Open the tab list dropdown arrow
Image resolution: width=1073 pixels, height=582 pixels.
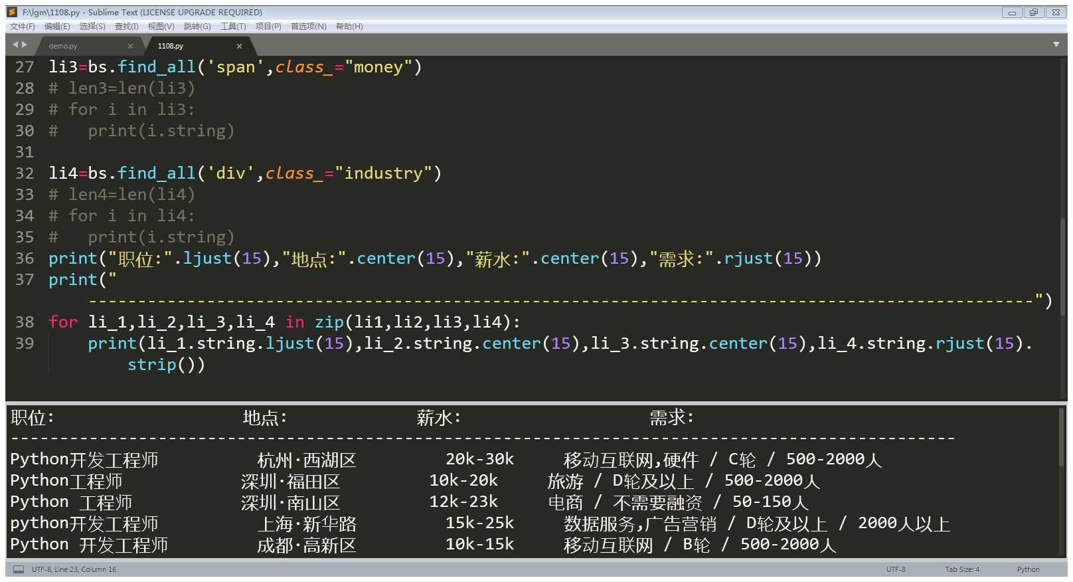(x=1056, y=45)
